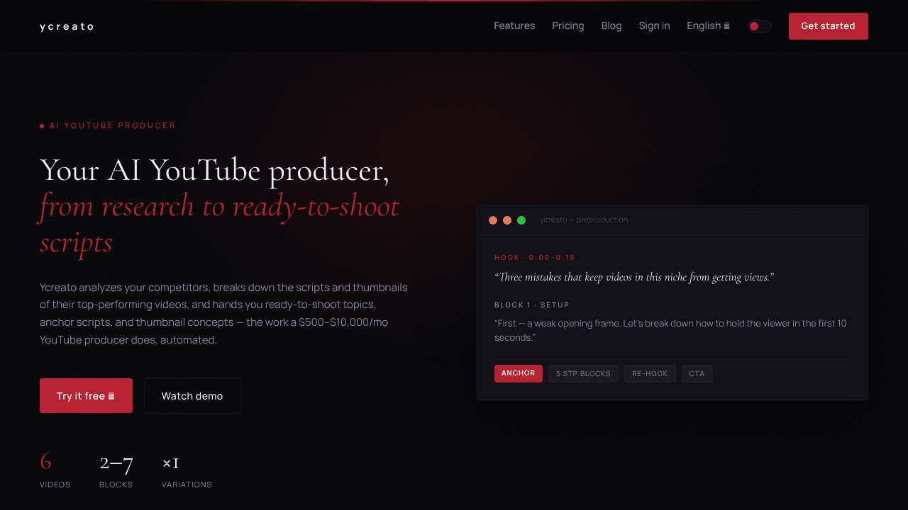Click the small icon beside Try it free
Screen dimensions: 908x510
click(x=111, y=396)
